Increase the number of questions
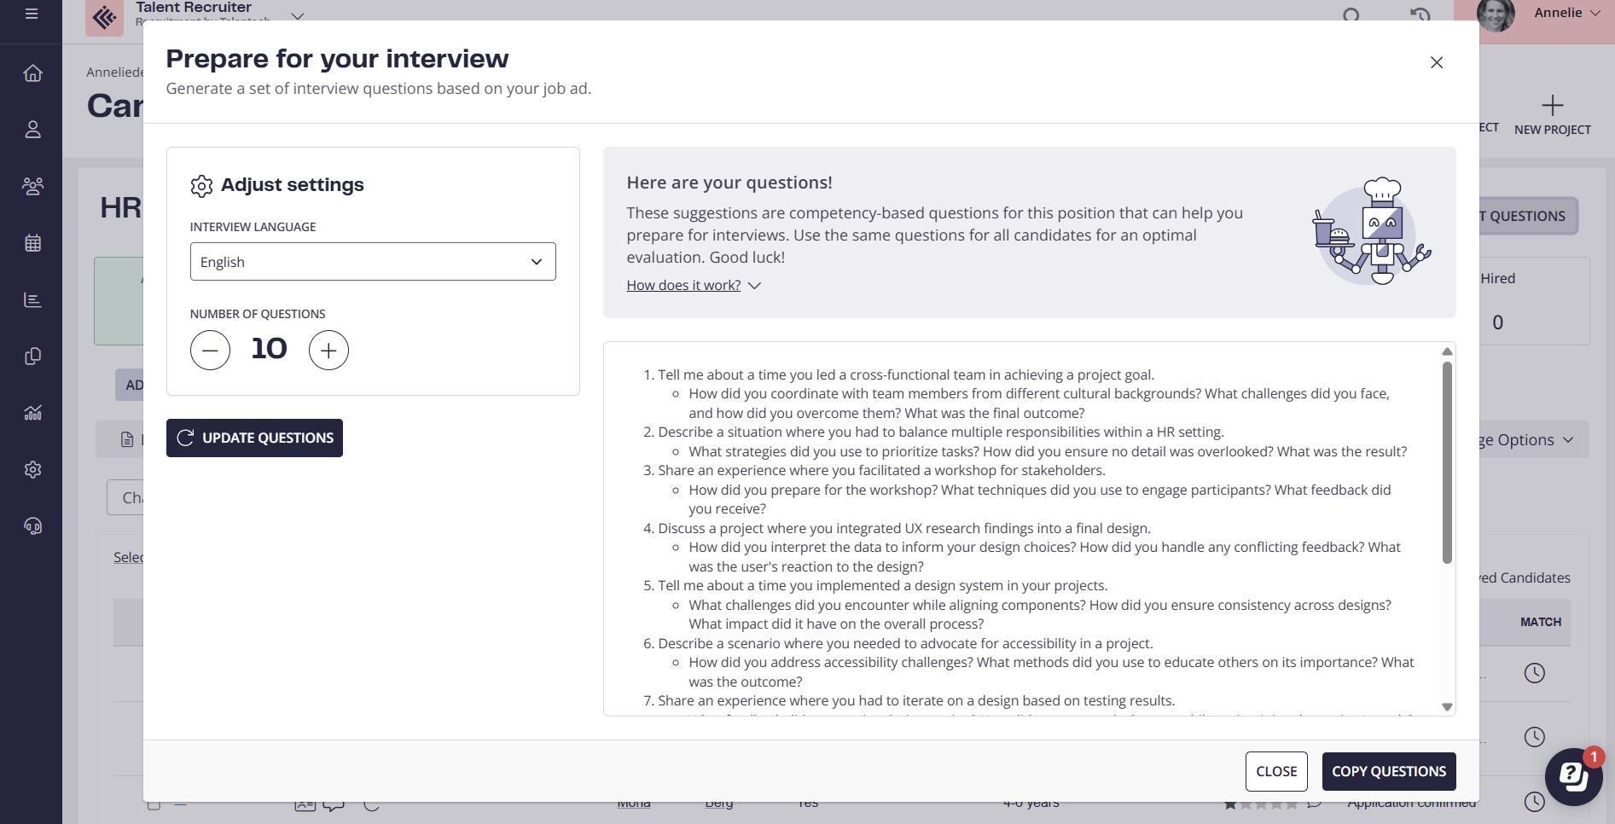Viewport: 1615px width, 824px height. 328,350
